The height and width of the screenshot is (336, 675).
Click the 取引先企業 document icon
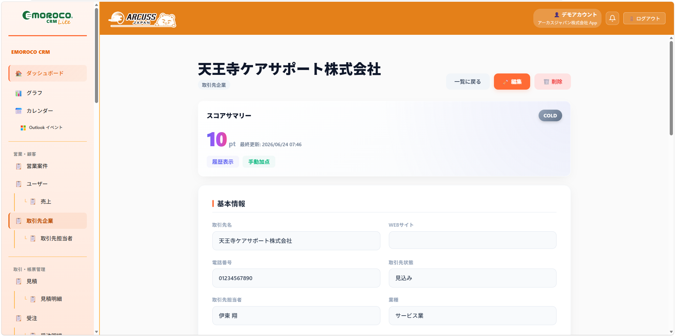pyautogui.click(x=19, y=221)
